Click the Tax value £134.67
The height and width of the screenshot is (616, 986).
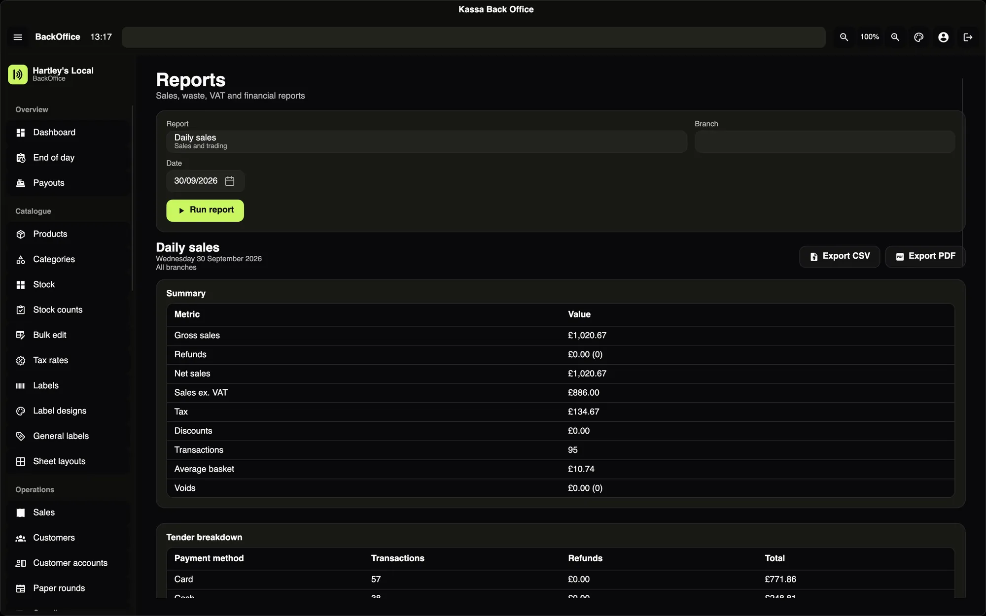pos(584,412)
